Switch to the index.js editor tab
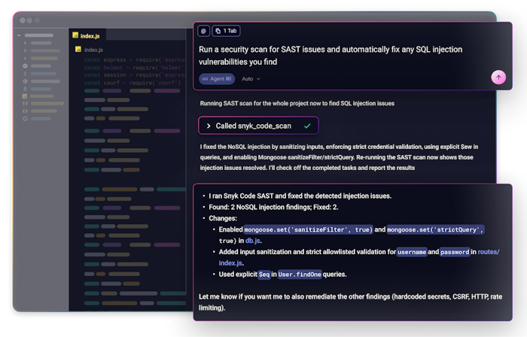This screenshot has width=527, height=337. (87, 35)
